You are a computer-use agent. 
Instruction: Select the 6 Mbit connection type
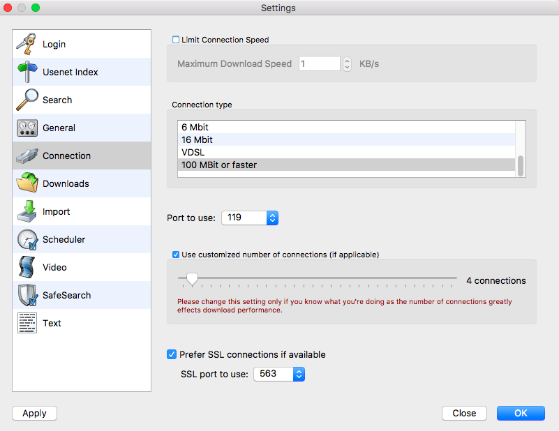coord(347,127)
